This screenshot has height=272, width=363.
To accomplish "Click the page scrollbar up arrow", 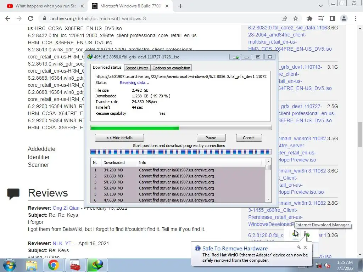I will click(x=360, y=28).
